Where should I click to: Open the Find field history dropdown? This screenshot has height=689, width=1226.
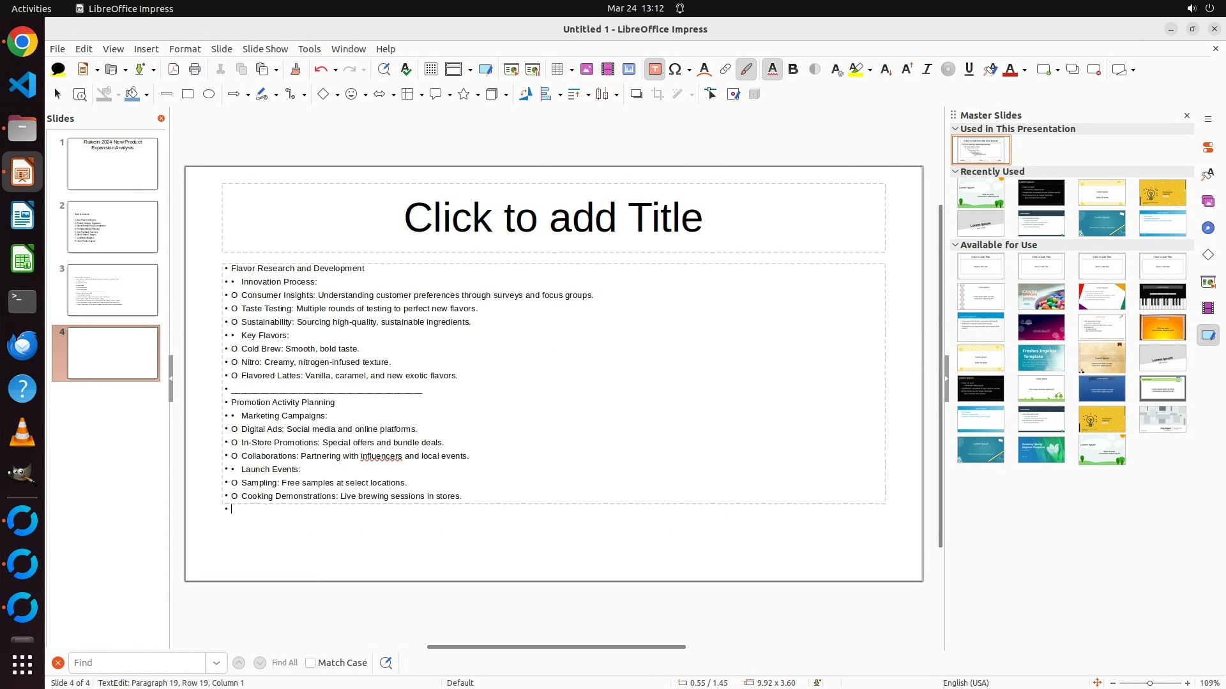point(216,663)
